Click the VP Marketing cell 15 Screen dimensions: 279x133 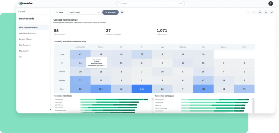point(183,63)
